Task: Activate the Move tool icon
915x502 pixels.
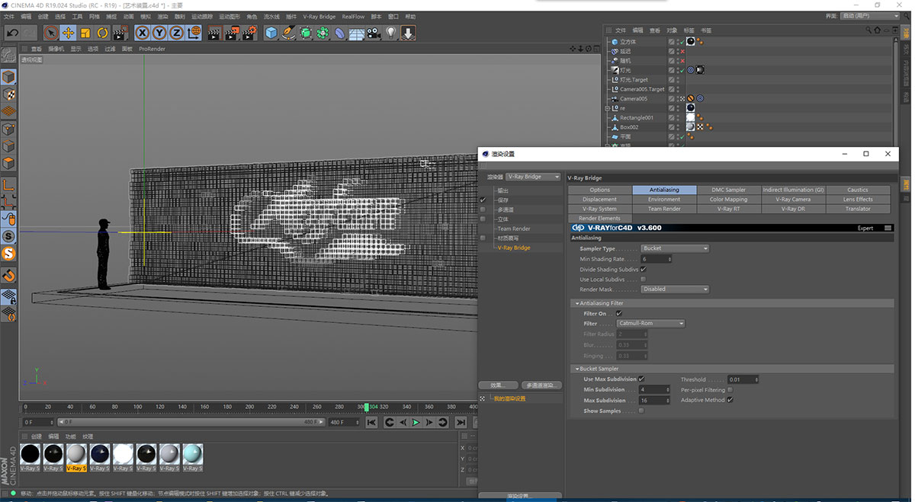Action: 68,33
